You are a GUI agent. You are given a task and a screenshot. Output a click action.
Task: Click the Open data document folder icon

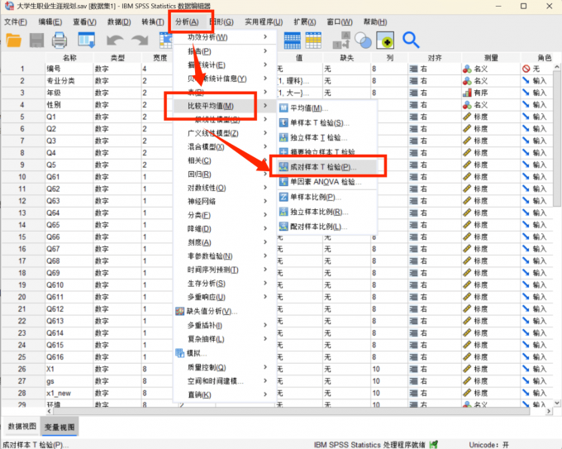13,41
